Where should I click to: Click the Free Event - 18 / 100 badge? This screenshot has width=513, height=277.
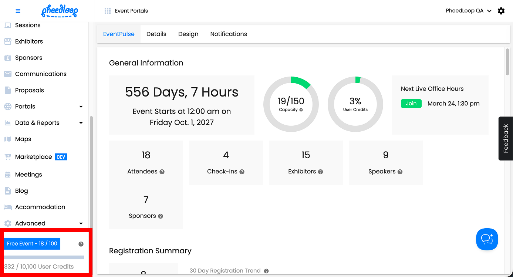(x=32, y=244)
